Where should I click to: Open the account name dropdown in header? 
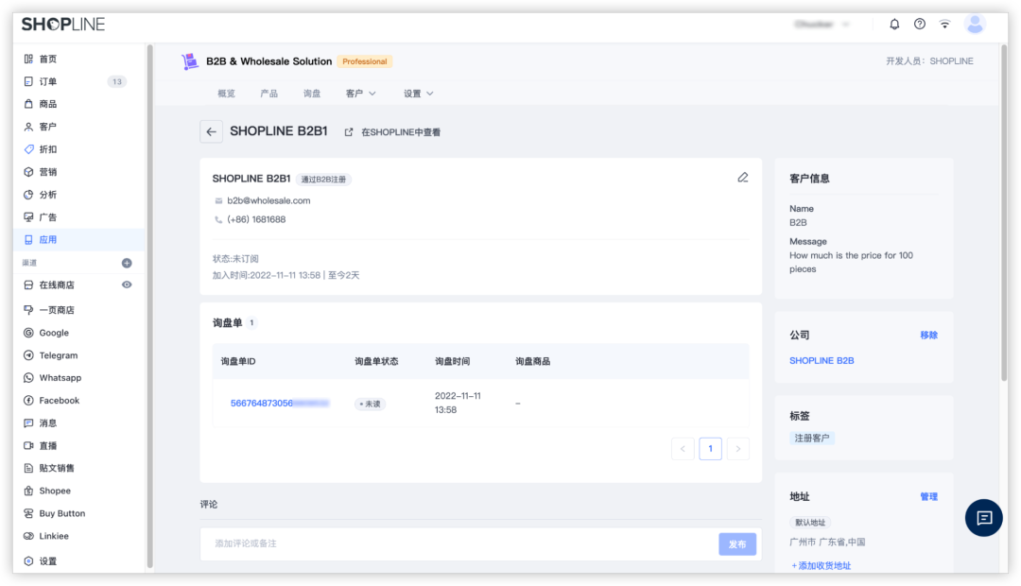(x=822, y=24)
